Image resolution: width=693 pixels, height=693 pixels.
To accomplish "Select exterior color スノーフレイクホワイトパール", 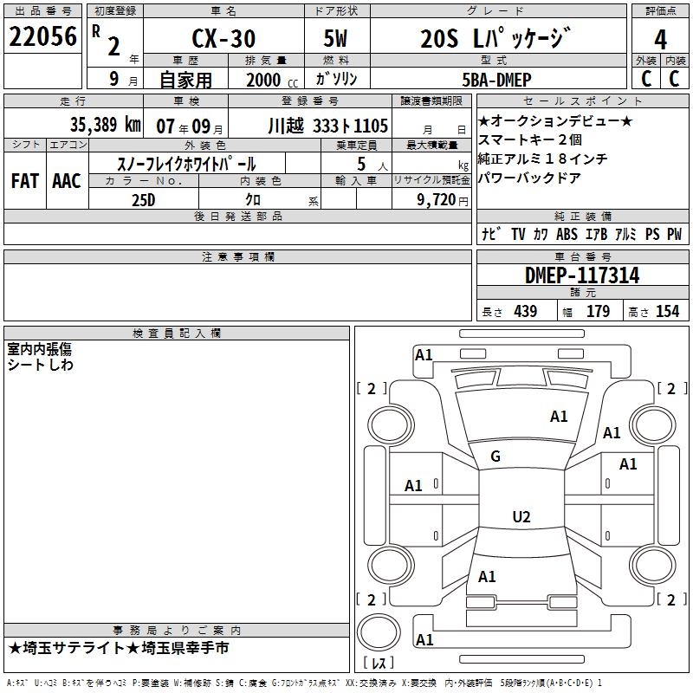I will (186, 164).
